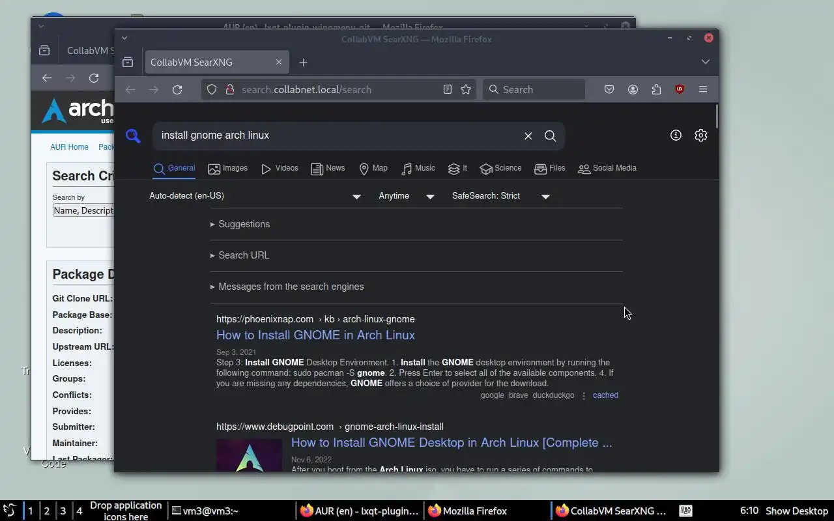The height and width of the screenshot is (521, 834).
Task: Open How to Install GNOME in Arch Linux
Action: tap(315, 335)
